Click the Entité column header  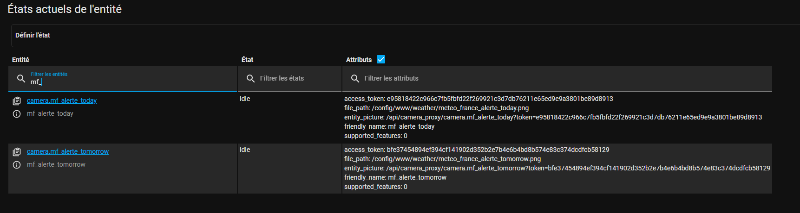coord(20,60)
